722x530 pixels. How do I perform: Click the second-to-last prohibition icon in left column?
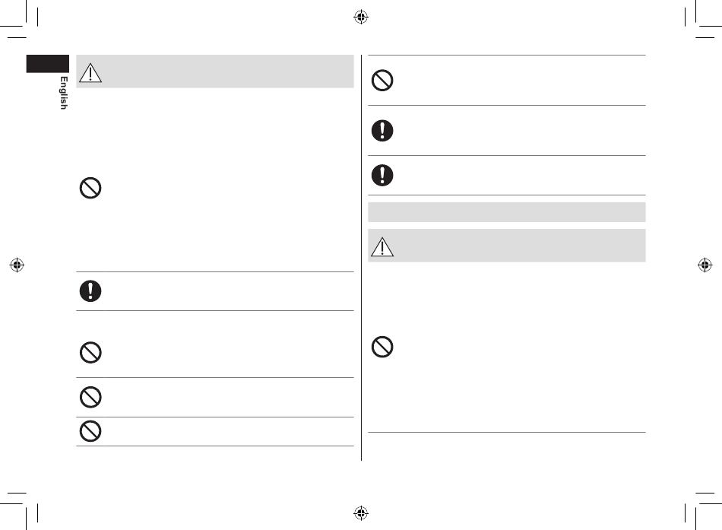90,397
